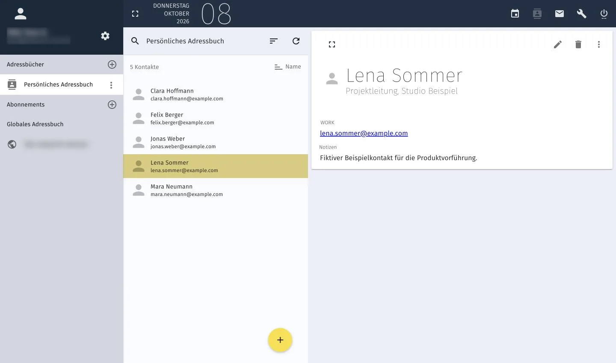Select contact Clara Hoffmann
Screen dimensions: 616x363
coord(216,94)
